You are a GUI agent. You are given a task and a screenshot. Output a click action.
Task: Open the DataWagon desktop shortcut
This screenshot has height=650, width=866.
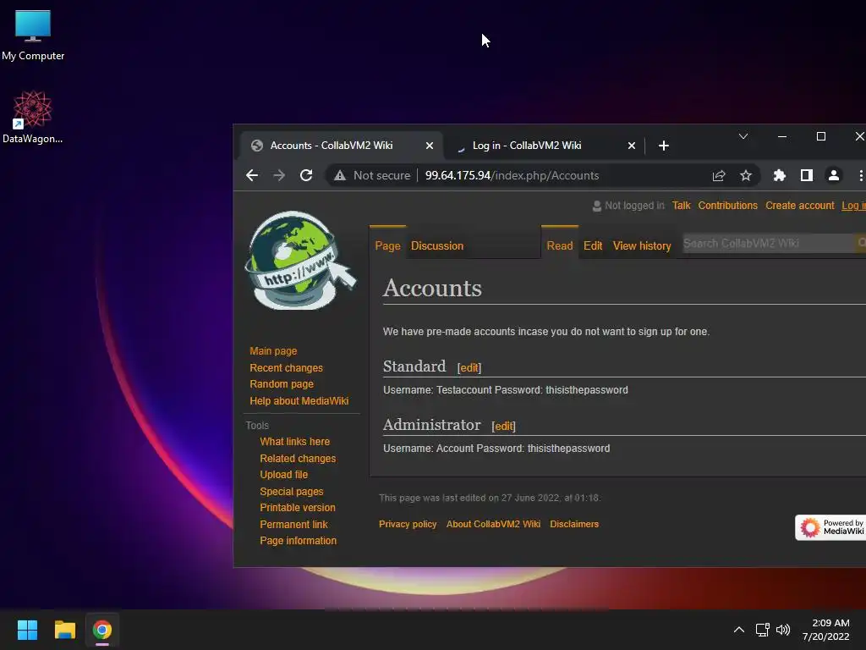click(33, 117)
